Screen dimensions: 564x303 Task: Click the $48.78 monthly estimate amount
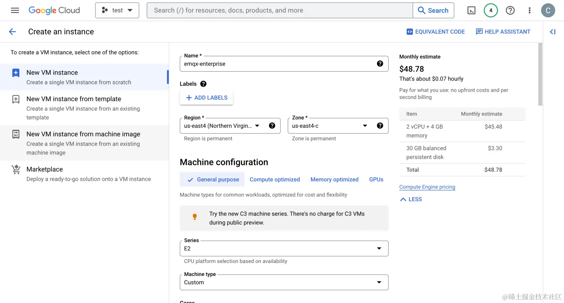411,69
